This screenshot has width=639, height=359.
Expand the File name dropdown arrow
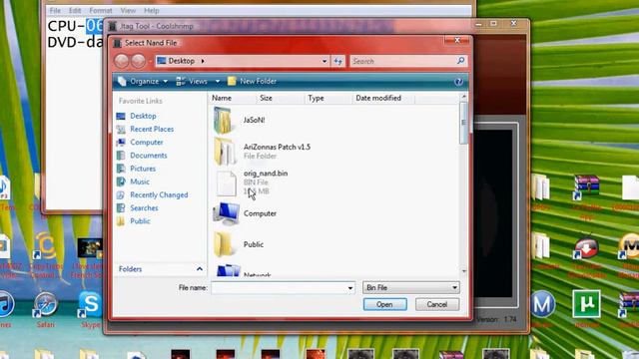click(350, 288)
